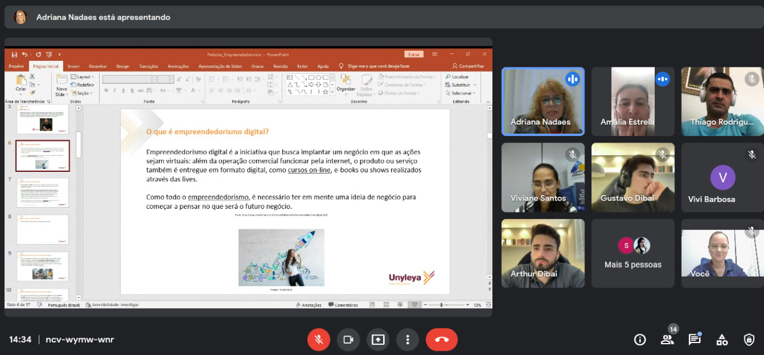Screen dimensions: 764x355
Task: Open the Mais 5 pessoas tile
Action: [633, 254]
